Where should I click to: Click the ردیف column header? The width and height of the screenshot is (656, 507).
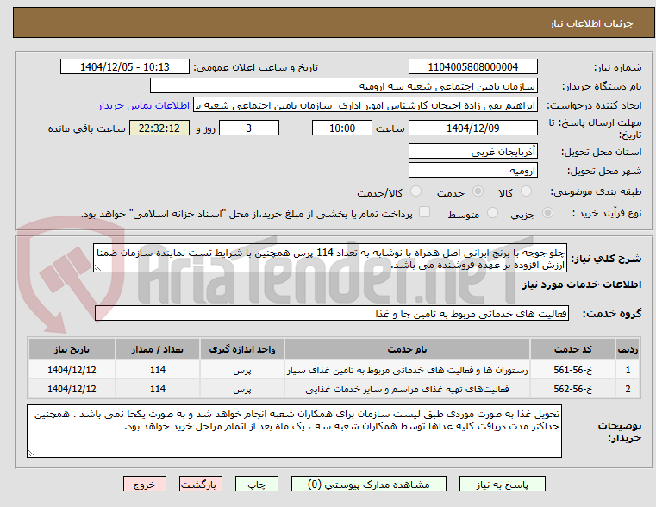[628, 349]
